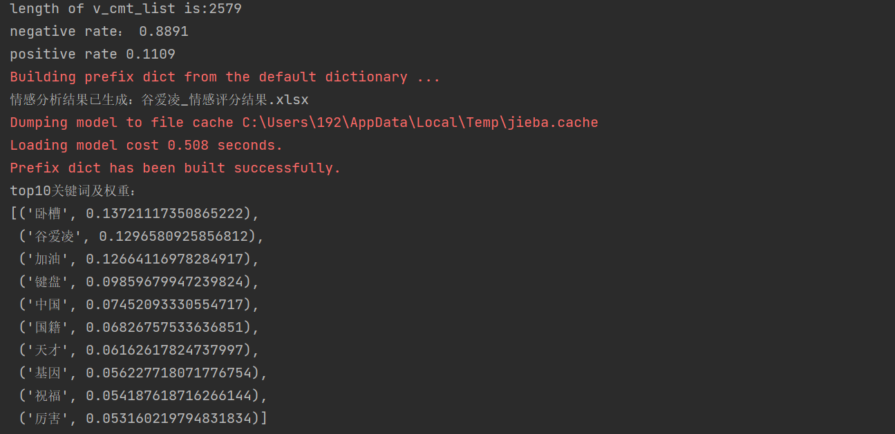This screenshot has width=895, height=434.
Task: Click the negative rate 0.8891 line
Action: click(x=99, y=32)
